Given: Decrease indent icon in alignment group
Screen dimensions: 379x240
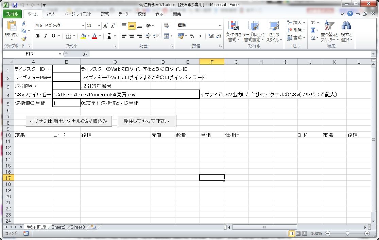Looking at the screenshot, I should [x=149, y=36].
